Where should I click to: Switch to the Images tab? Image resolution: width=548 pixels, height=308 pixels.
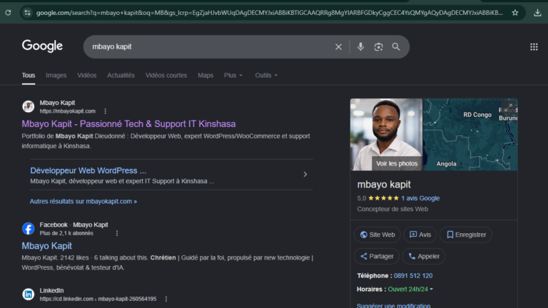coord(56,75)
